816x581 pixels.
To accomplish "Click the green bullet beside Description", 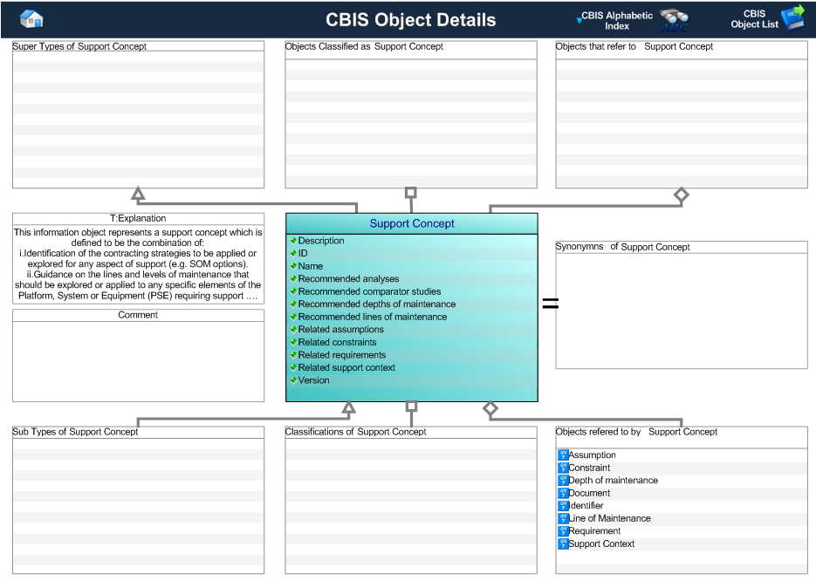I will 293,240.
